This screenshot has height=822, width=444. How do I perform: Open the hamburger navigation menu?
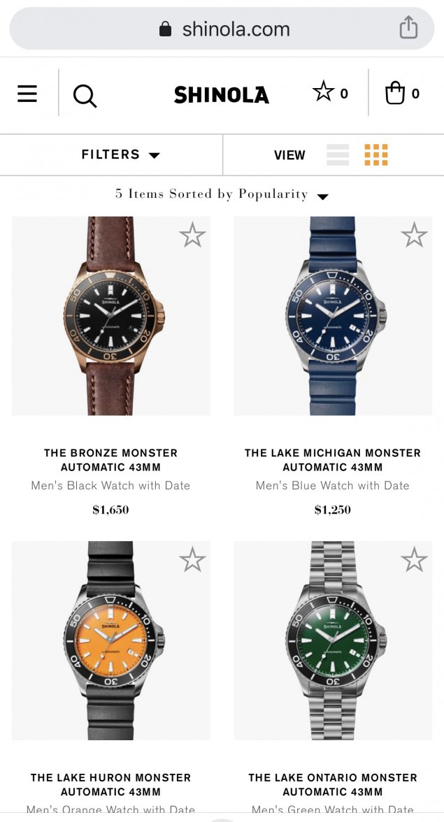pyautogui.click(x=27, y=94)
